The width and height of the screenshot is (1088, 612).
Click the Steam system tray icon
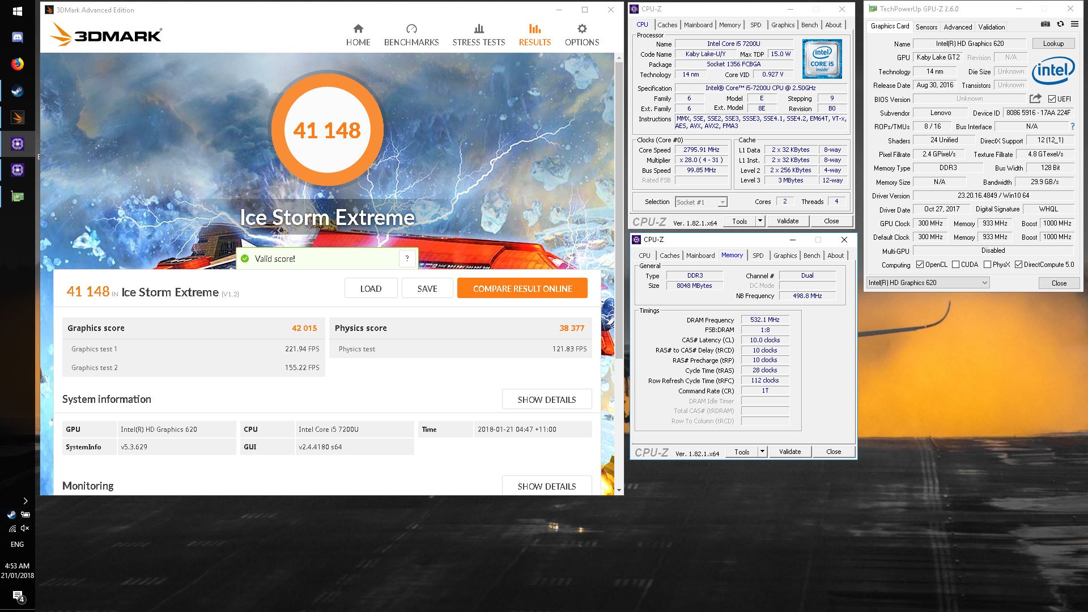point(11,515)
